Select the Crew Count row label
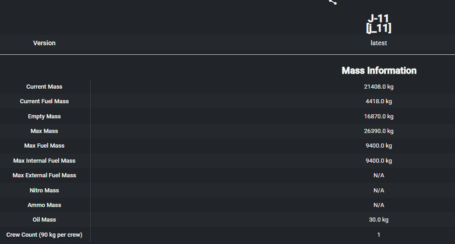The width and height of the screenshot is (455, 244). click(44, 235)
